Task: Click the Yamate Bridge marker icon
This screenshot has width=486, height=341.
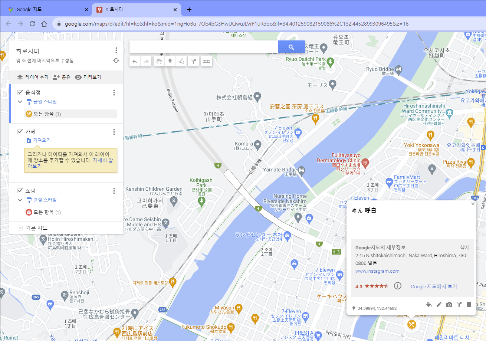Action: [x=302, y=171]
